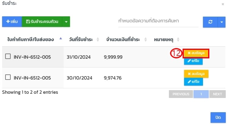Check the second INV-IN-6512-005 row checkbox
The width and height of the screenshot is (227, 124).
click(8, 77)
